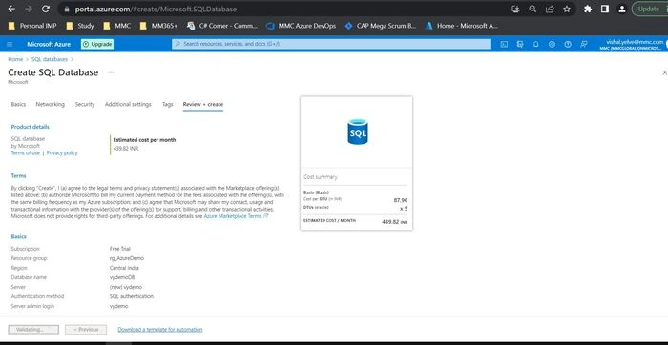
Task: Close the Create SQL Database blade
Action: pos(664,72)
